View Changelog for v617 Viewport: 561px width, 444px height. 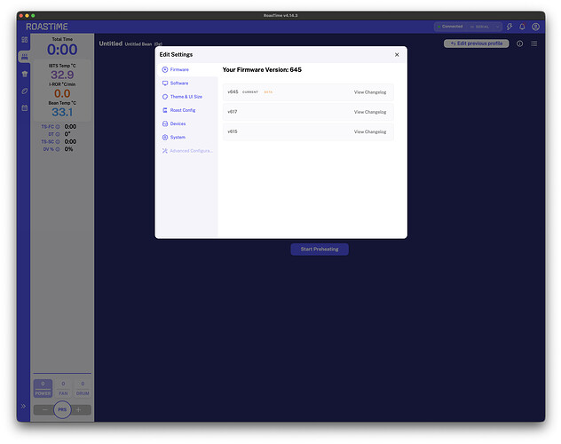coord(370,112)
